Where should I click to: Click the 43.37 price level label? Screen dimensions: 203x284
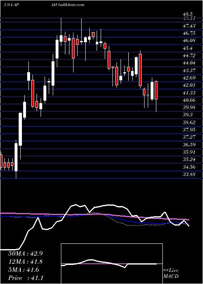tap(189, 71)
